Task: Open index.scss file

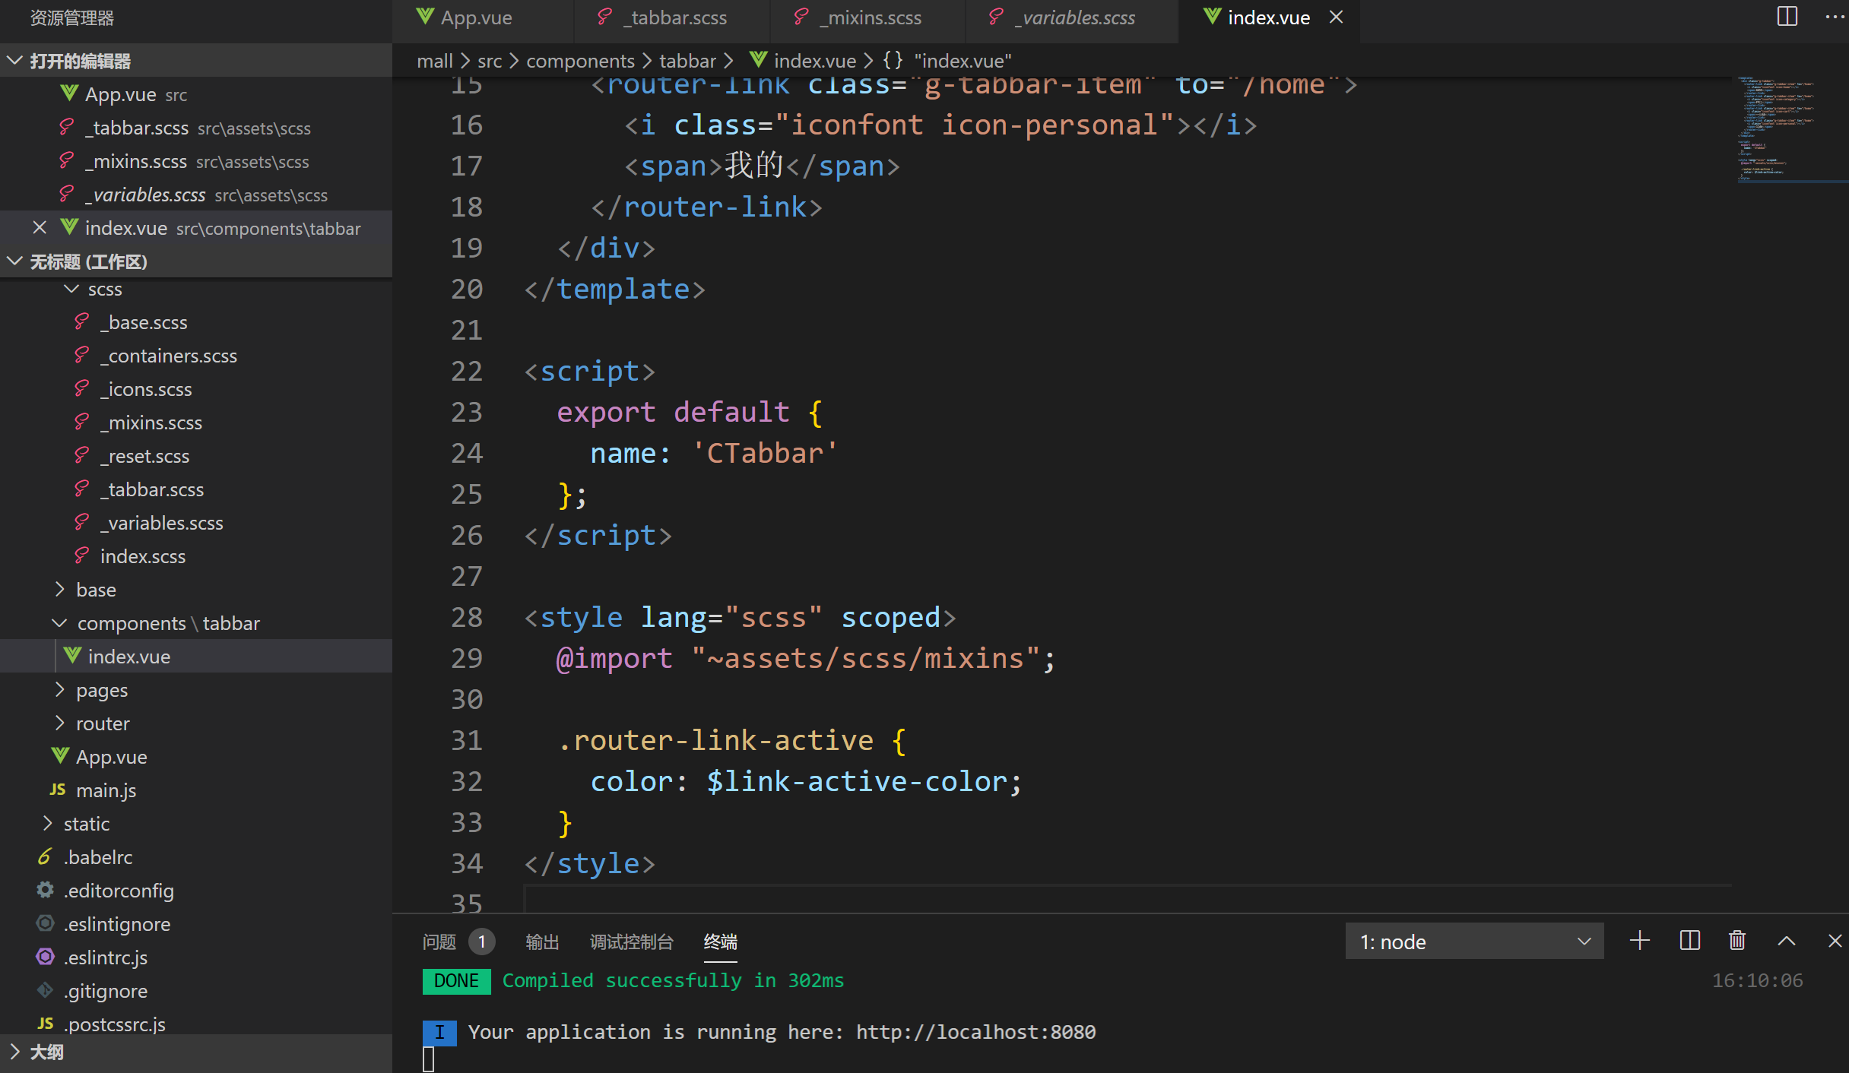Action: 196,556
